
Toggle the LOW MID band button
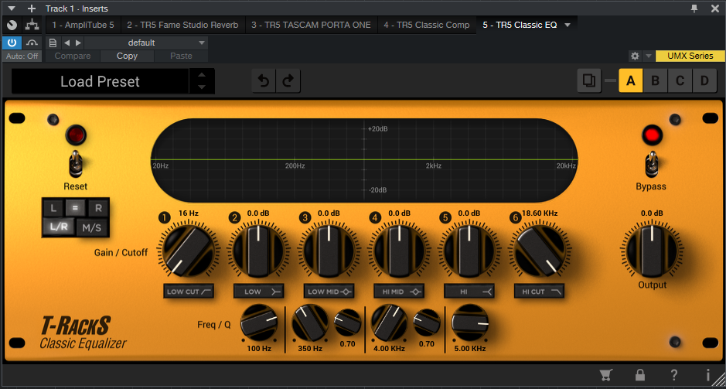329,292
